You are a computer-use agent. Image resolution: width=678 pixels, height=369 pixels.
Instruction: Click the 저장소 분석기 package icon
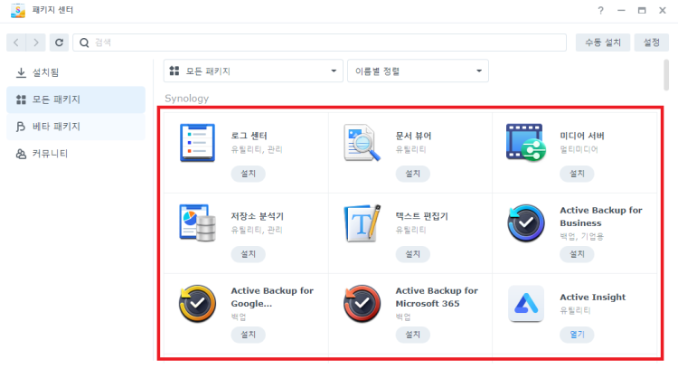click(198, 223)
